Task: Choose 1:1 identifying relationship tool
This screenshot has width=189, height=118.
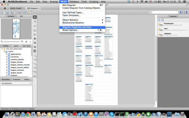Action: pos(35,64)
